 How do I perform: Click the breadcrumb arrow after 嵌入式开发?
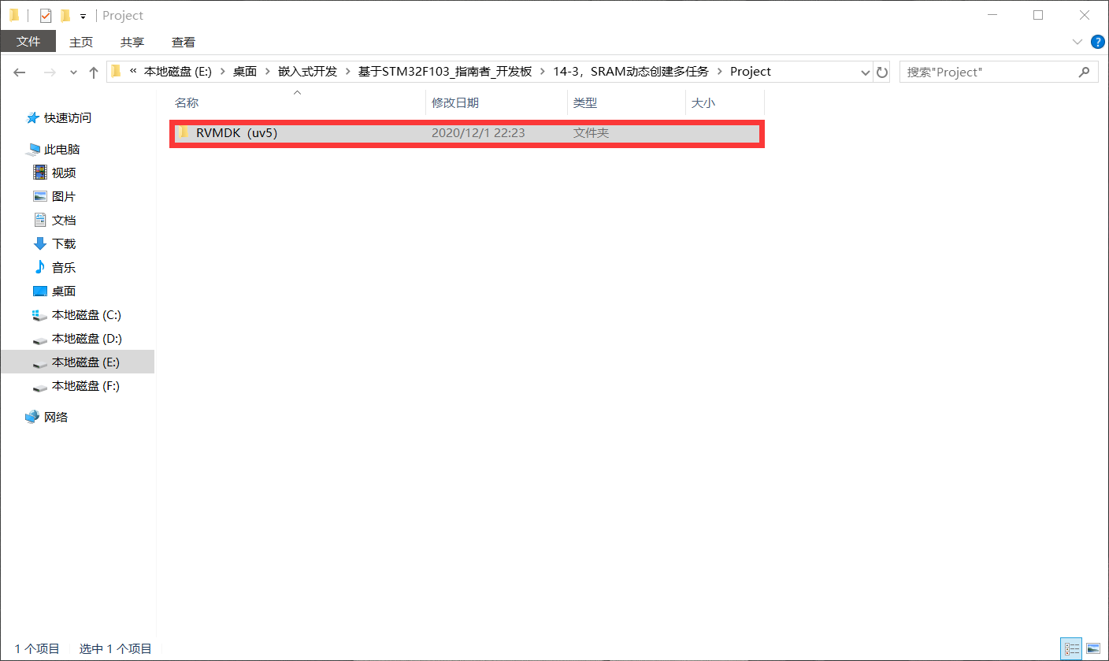347,72
